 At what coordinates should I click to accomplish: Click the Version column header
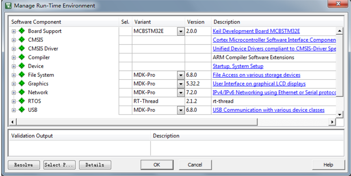198,22
